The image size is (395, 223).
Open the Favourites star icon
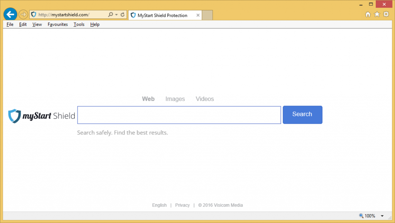click(x=377, y=15)
